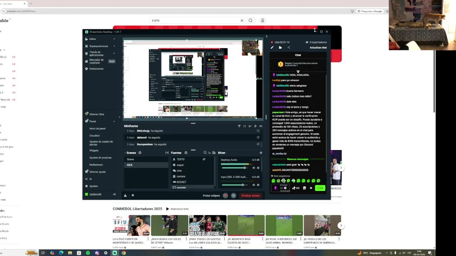Toggle visibility of the TEXTO source
This screenshot has width=456, height=256.
pyautogui.click(x=204, y=159)
